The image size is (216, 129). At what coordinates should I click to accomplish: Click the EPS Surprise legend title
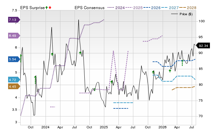pos(32,8)
